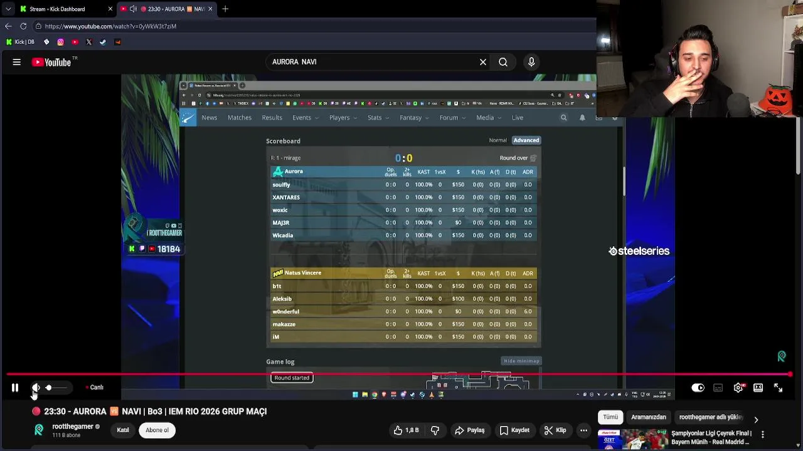The image size is (803, 451).
Task: Toggle the autoplay switch in player
Action: click(698, 388)
